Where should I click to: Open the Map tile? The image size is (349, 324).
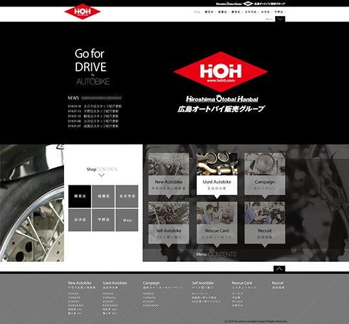127,220
